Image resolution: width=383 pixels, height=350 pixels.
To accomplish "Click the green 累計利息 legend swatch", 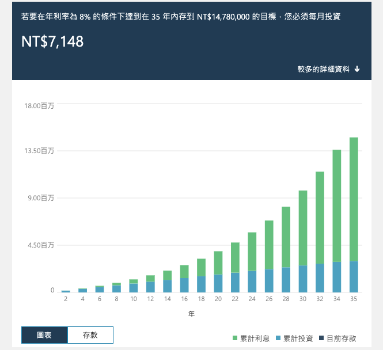I will pyautogui.click(x=235, y=338).
